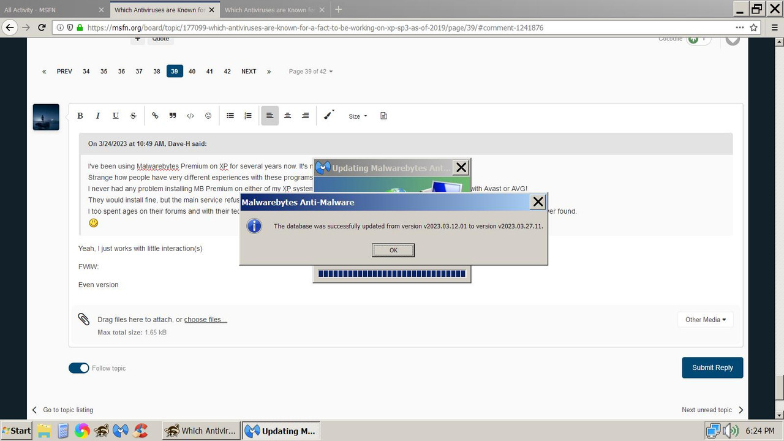
Task: Go to page 42 of the topic
Action: pyautogui.click(x=227, y=71)
